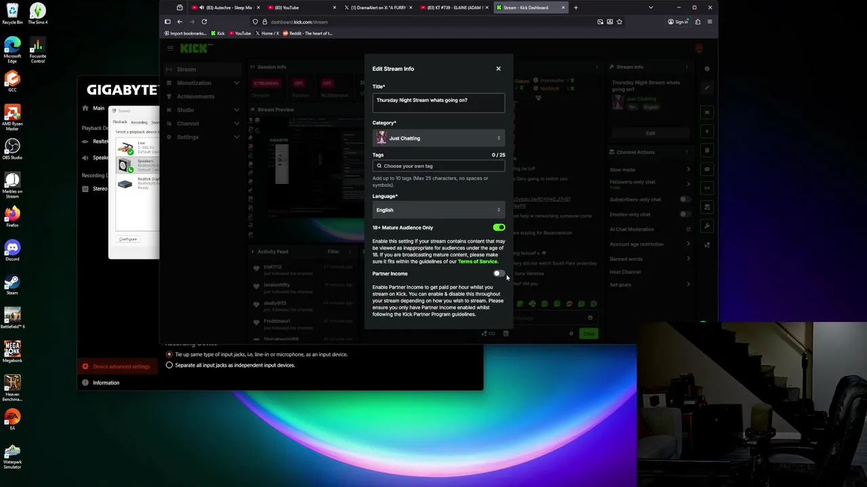Open the Activity Feed Filter
The image size is (867, 487).
pos(333,252)
